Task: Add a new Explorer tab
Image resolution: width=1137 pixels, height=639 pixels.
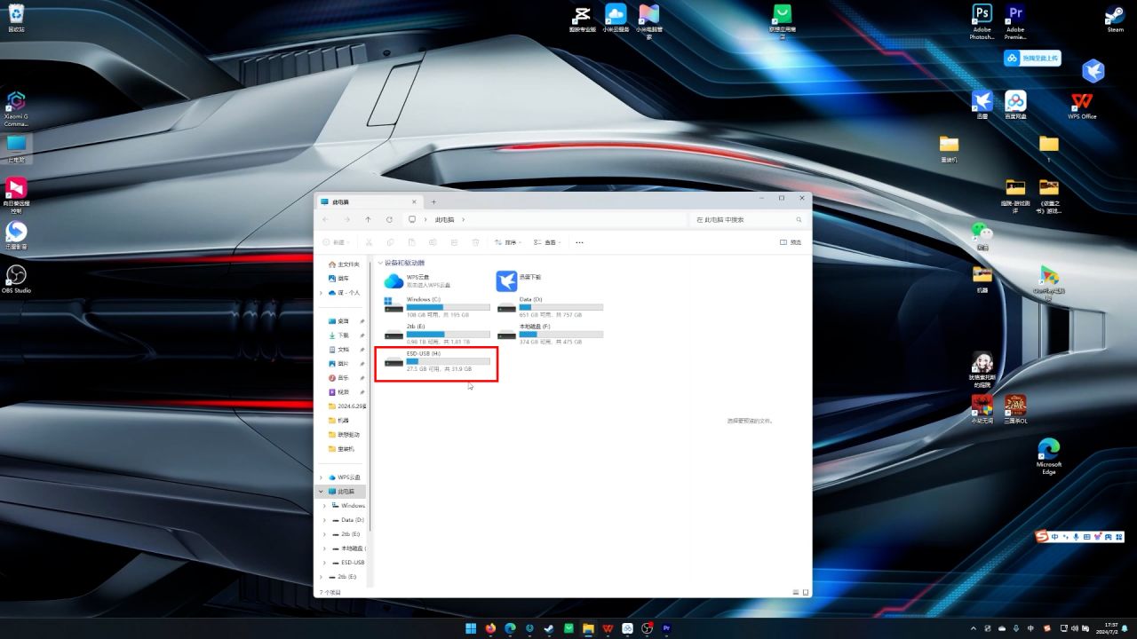Action: (433, 201)
